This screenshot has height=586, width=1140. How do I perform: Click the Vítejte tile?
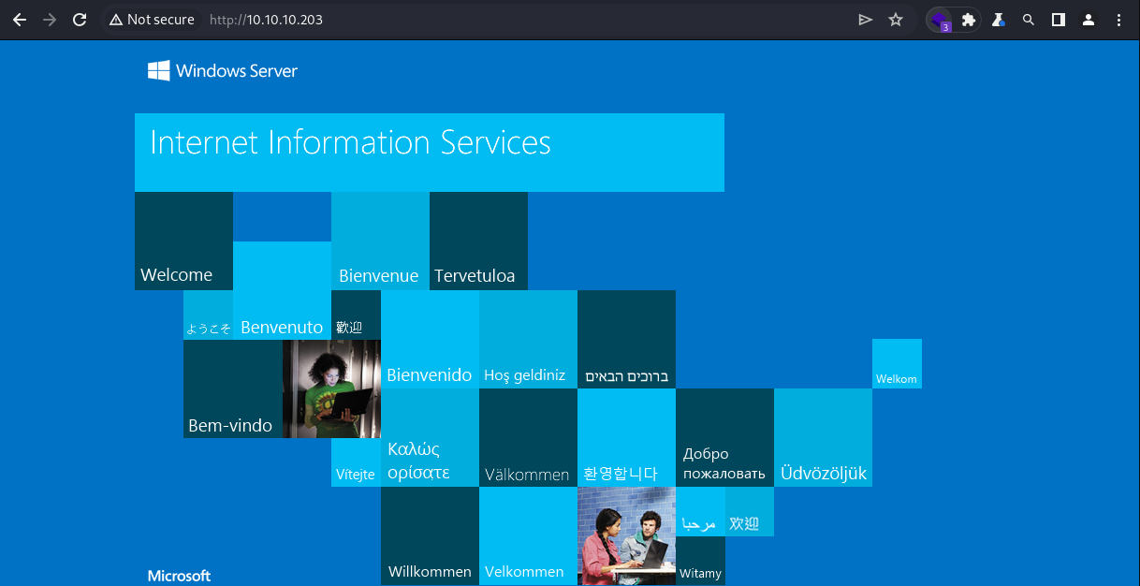pyautogui.click(x=356, y=462)
